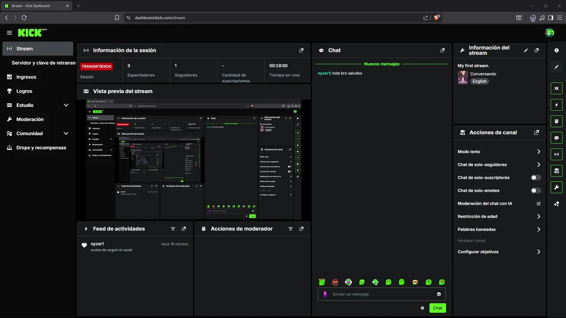Open the Moderación del chat con IA link icon
This screenshot has height=318, width=566.
(539, 204)
